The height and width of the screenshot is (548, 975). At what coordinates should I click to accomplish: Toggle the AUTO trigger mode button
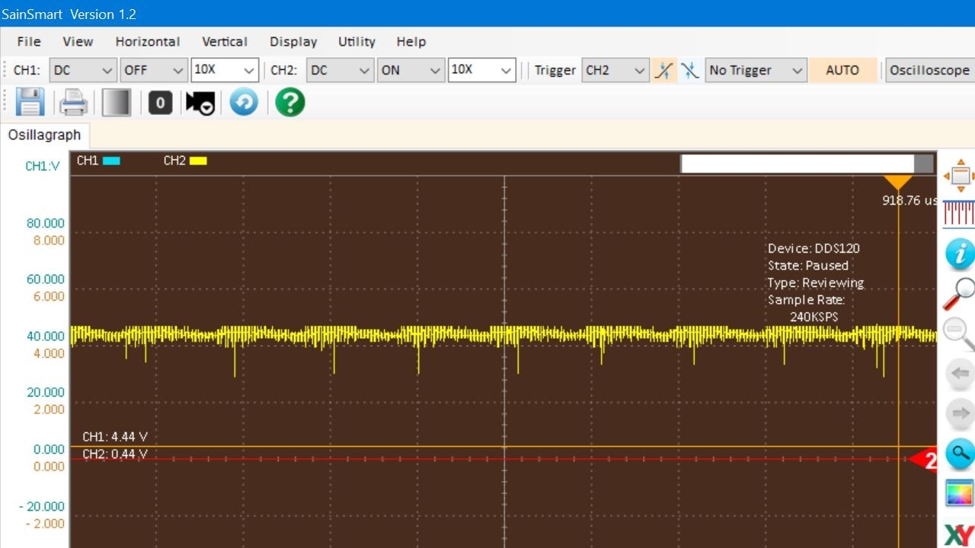pos(842,70)
